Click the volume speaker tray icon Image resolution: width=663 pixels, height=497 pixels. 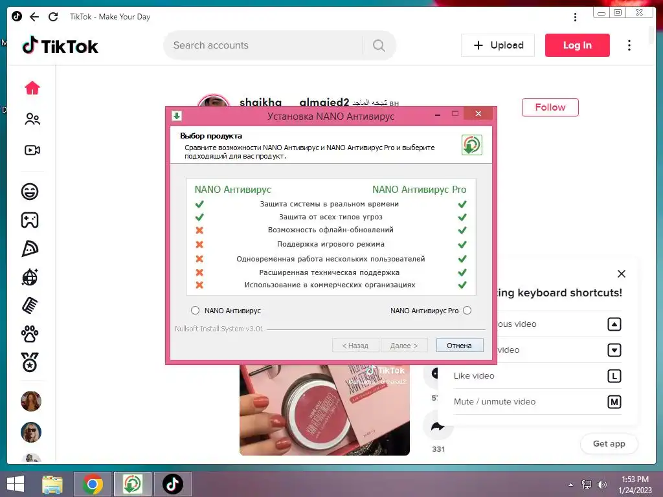coord(601,484)
